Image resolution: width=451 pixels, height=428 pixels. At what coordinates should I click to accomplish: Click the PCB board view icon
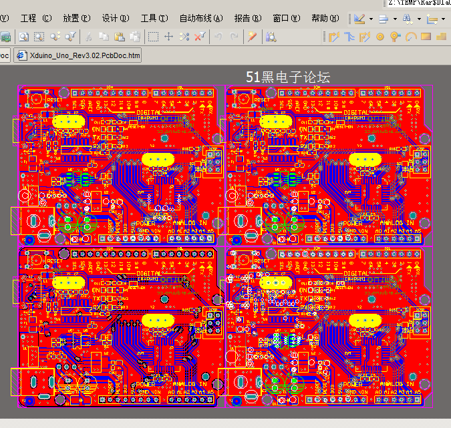[x=5, y=37]
